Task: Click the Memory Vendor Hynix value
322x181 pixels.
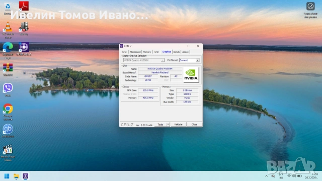Action: (x=187, y=98)
